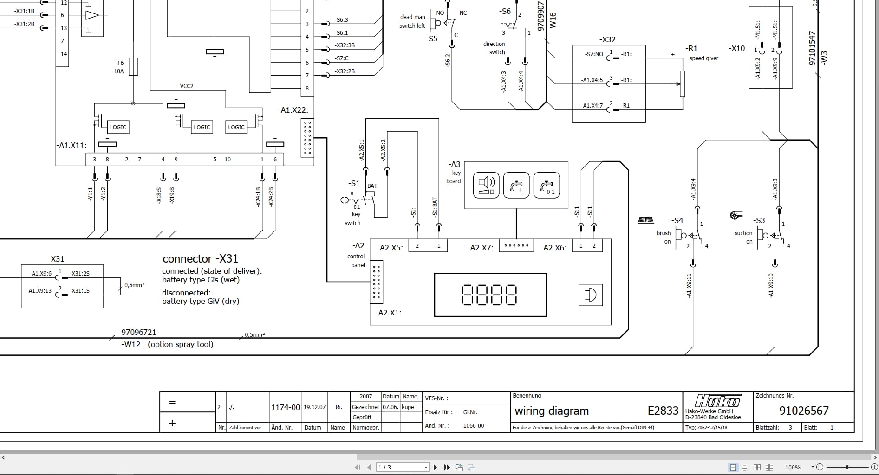Click the left horizontal scrollbar arrow
879x475 pixels.
pyautogui.click(x=4, y=458)
